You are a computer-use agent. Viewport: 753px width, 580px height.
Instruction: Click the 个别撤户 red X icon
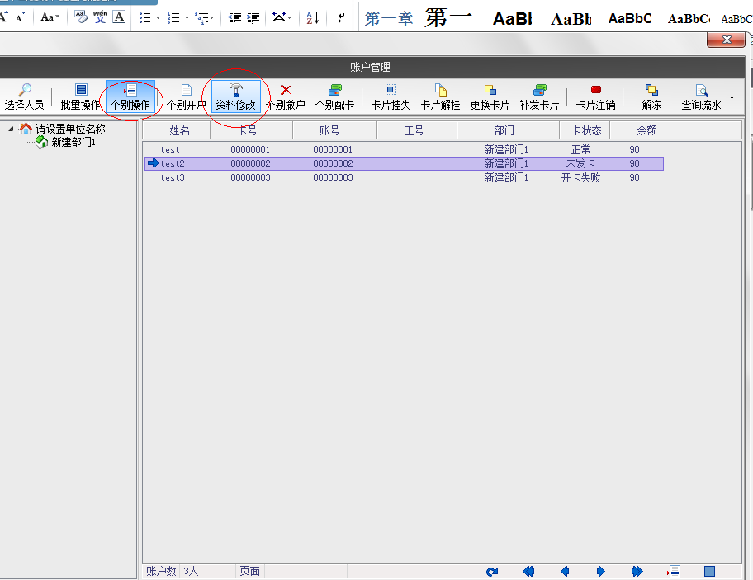[286, 90]
